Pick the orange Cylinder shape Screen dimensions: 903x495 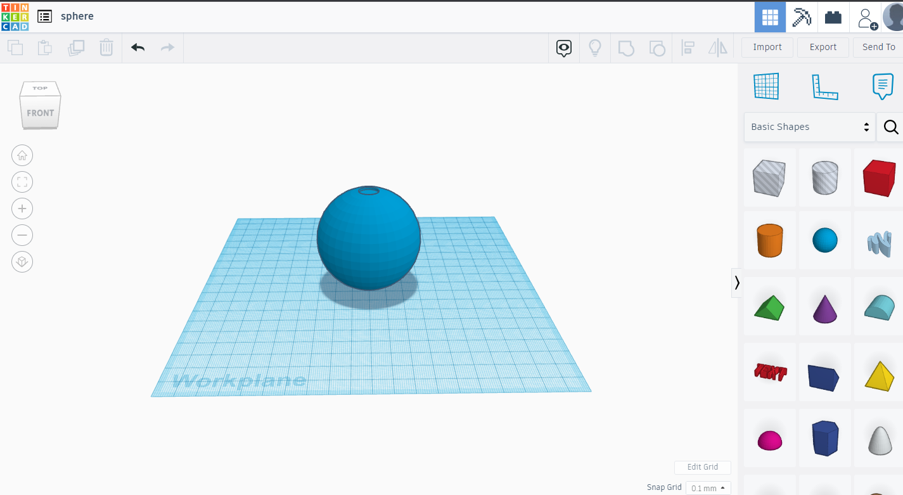[769, 240]
